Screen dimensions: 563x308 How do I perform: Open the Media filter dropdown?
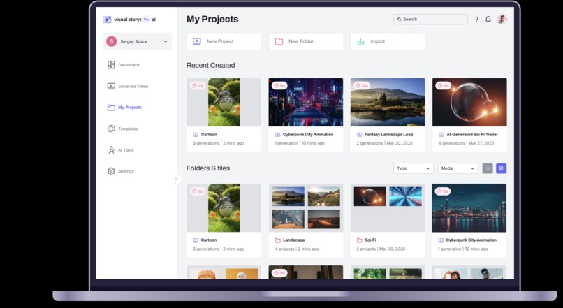[458, 168]
